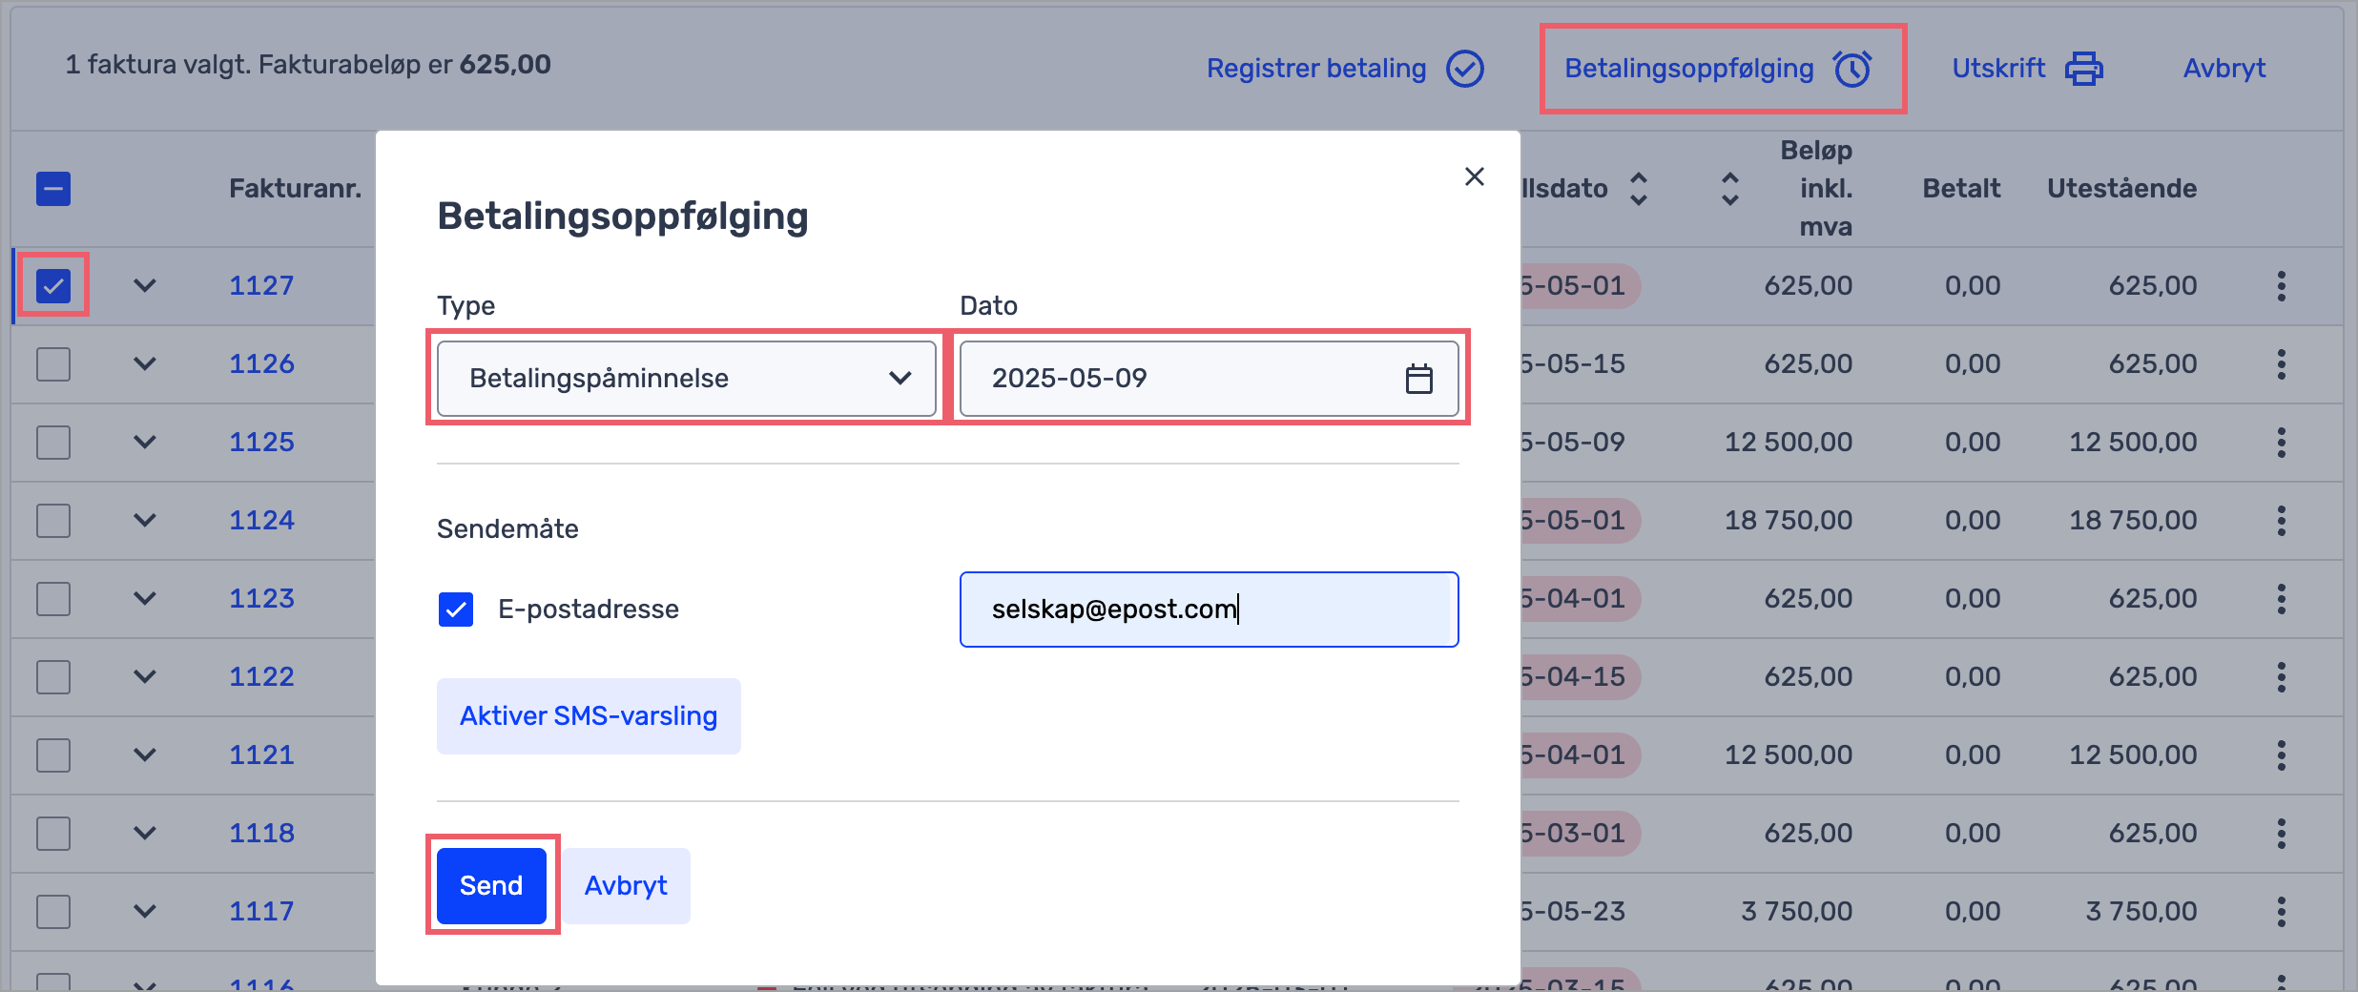Click Avbryt in the top action bar

pyautogui.click(x=2224, y=69)
